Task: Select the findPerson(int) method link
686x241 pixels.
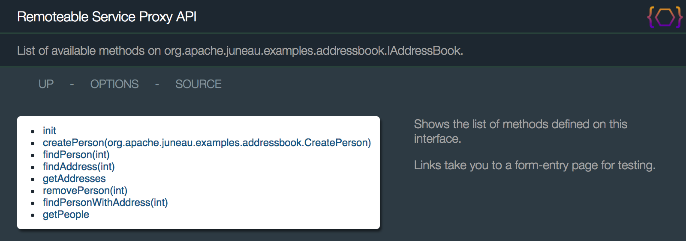Action: (x=76, y=155)
